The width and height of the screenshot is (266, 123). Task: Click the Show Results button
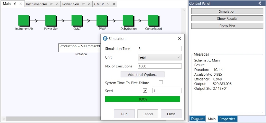227,19
